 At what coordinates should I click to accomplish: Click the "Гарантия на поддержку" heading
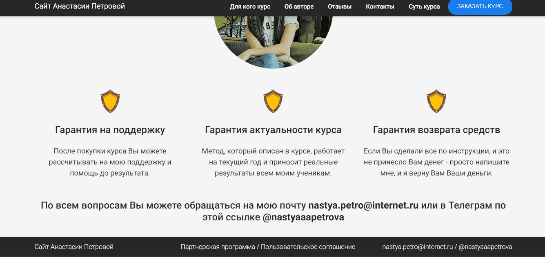109,130
